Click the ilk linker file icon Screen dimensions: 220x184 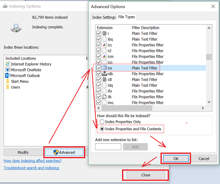104,97
